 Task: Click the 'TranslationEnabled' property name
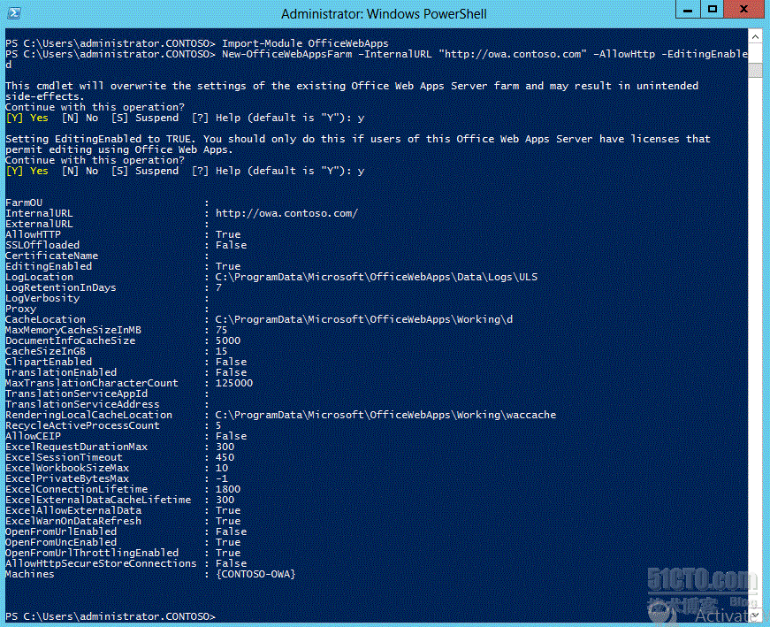61,372
